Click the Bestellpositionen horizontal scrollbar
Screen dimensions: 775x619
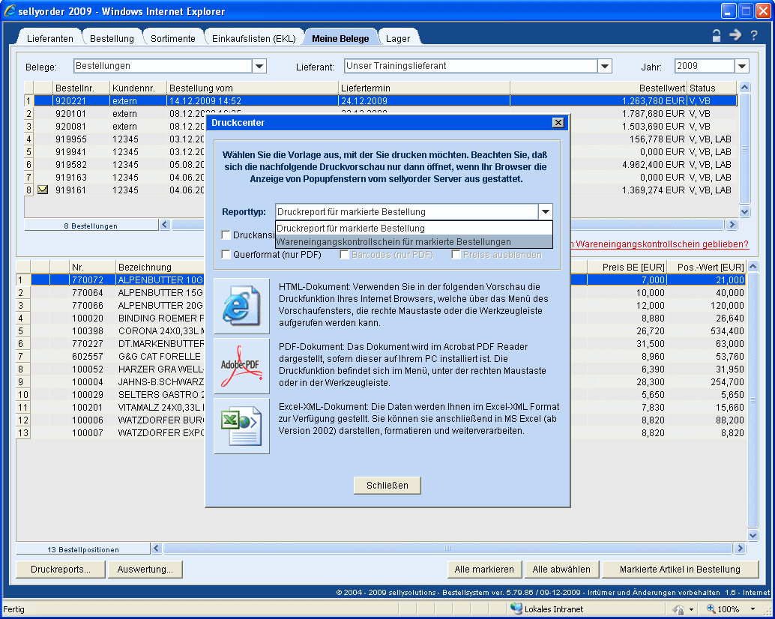click(x=450, y=549)
